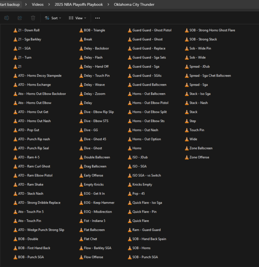Click VLC icon of Knicks Empty

point(130,184)
